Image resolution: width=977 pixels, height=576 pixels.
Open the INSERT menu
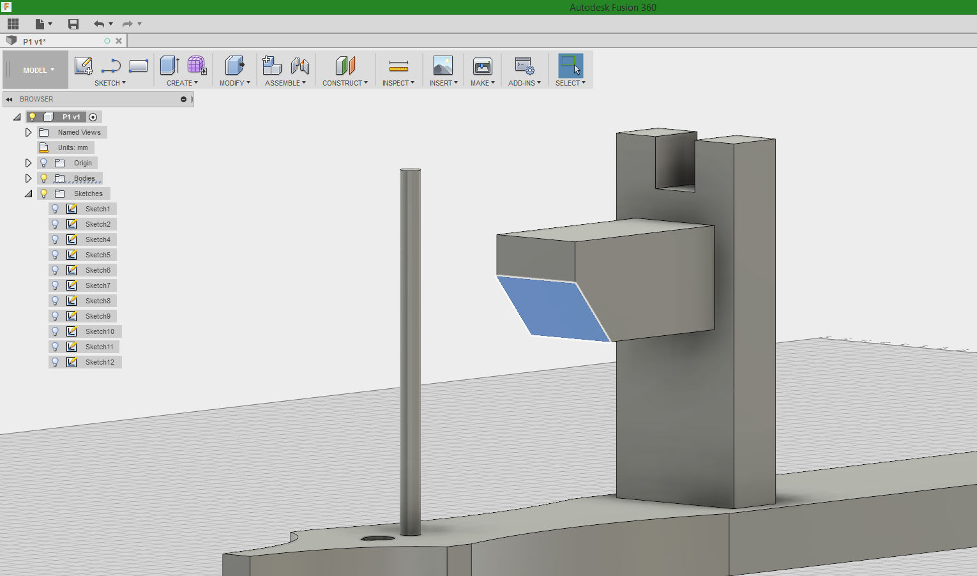(x=443, y=83)
